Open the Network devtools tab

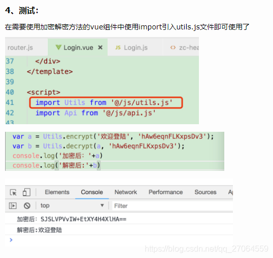(125, 192)
